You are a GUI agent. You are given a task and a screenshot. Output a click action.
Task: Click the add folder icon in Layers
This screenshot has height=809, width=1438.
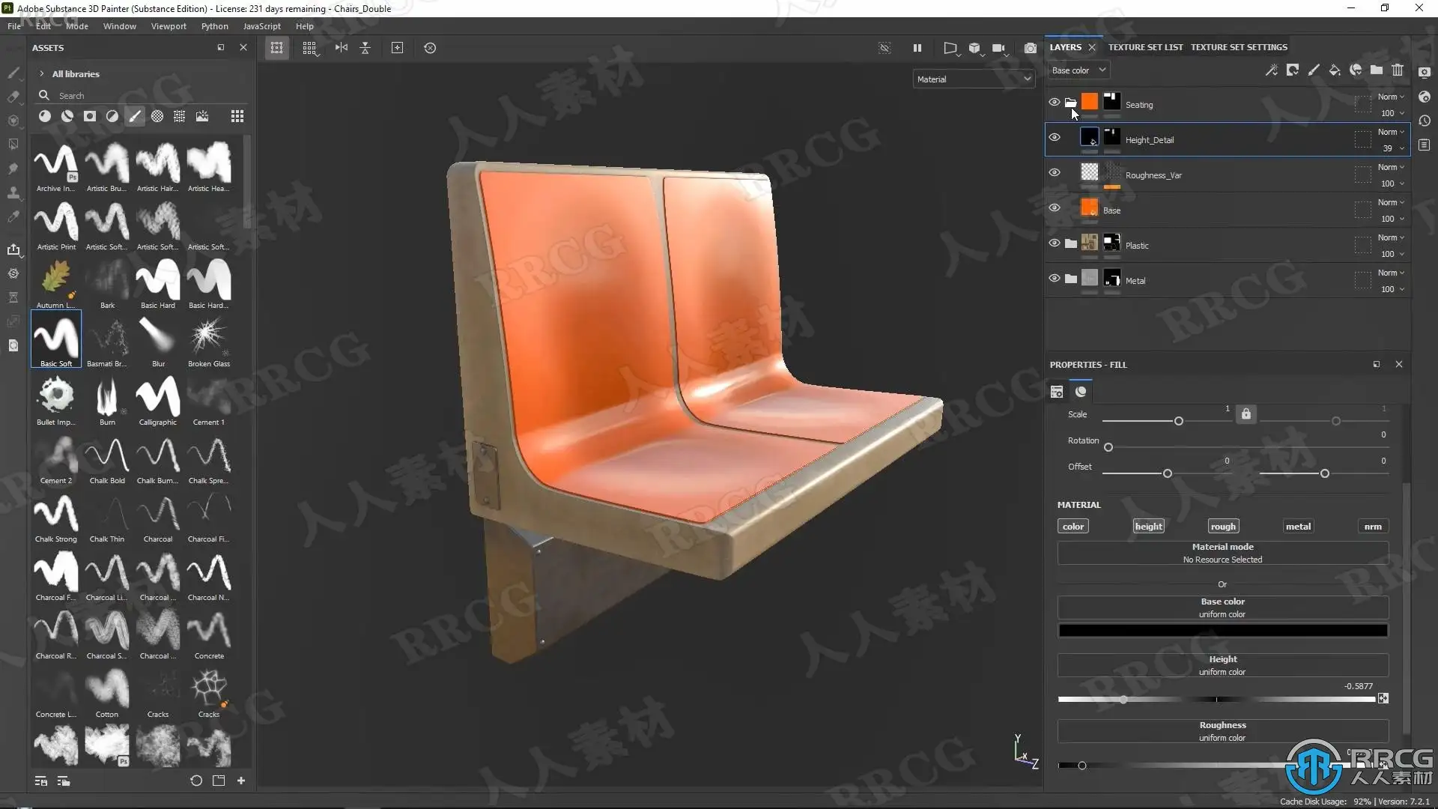[x=1377, y=70]
